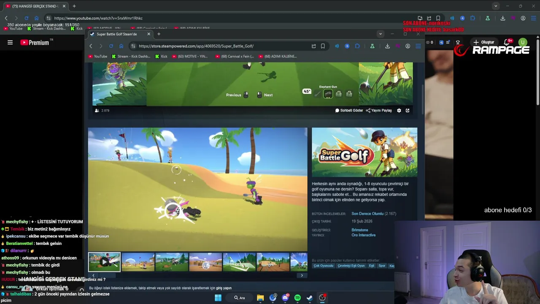540x304 pixels.
Task: Open YouTube hamburger guide menu
Action: (10, 42)
